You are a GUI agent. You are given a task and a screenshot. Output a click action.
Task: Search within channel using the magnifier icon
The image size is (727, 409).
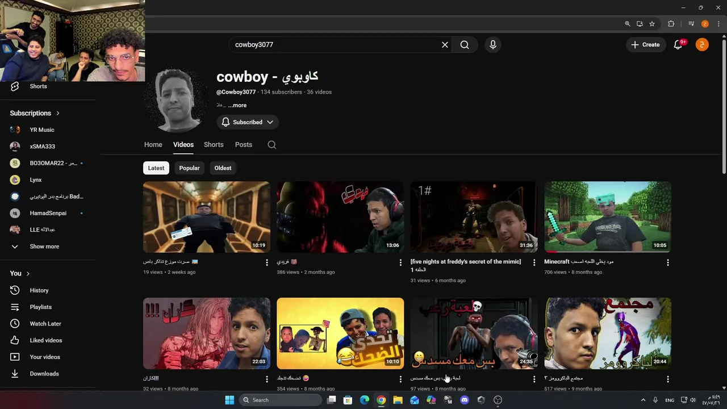click(272, 145)
